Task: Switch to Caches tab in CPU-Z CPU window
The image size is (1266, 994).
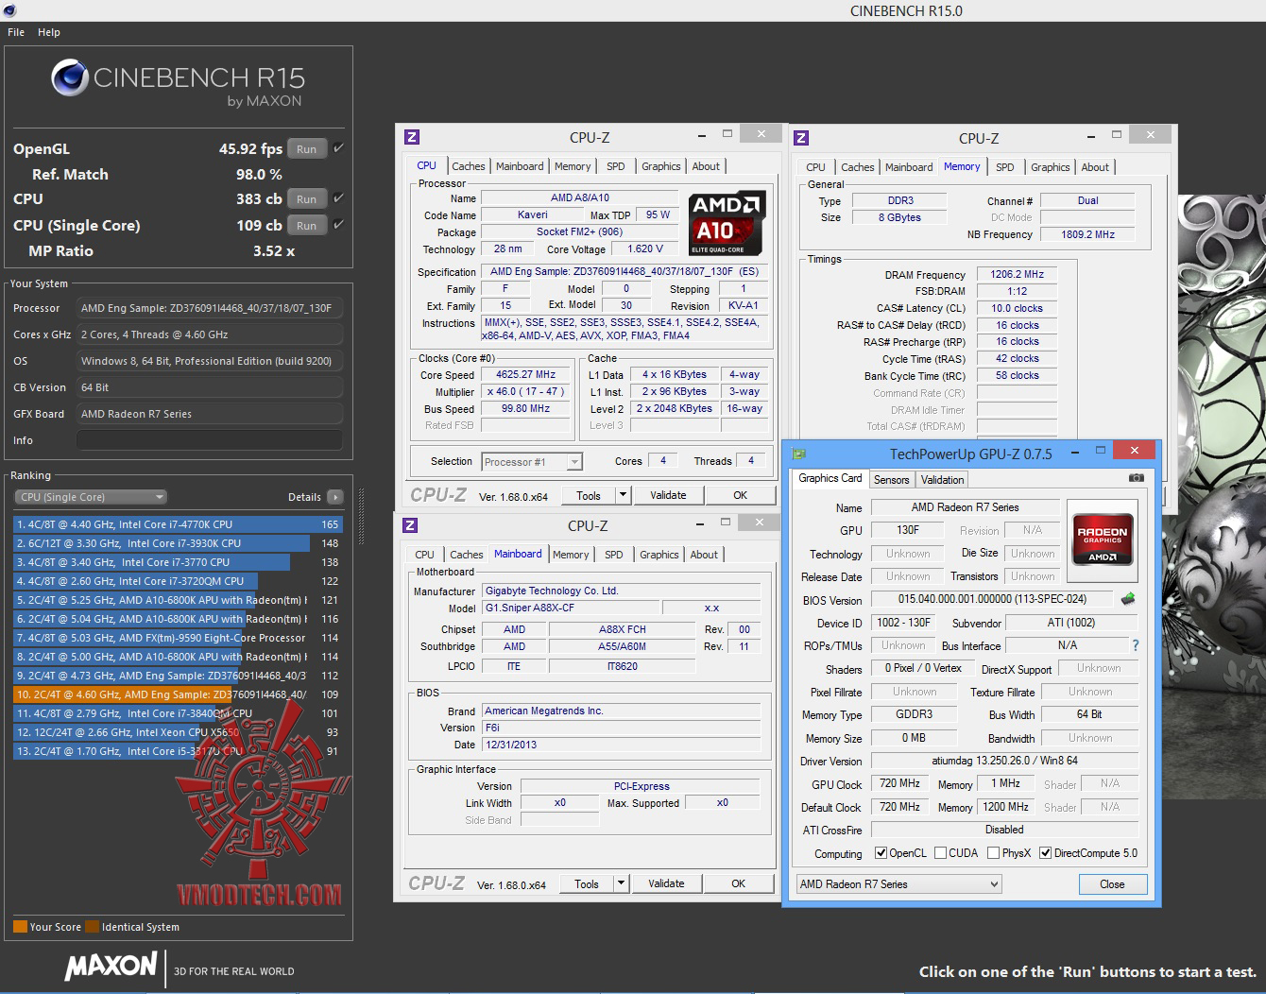Action: click(x=468, y=166)
